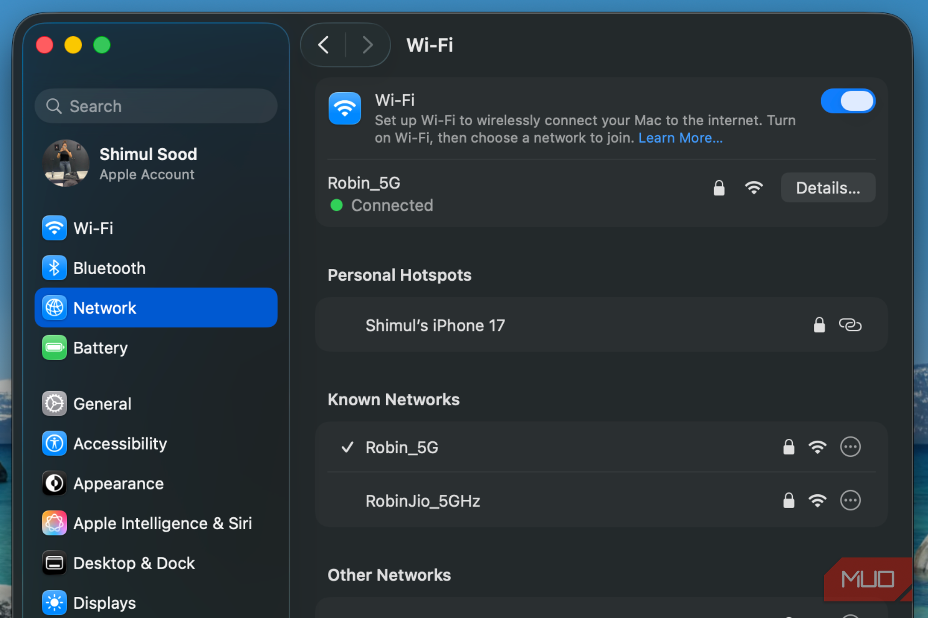Click the Battery icon in sidebar
928x618 pixels.
pyautogui.click(x=54, y=348)
